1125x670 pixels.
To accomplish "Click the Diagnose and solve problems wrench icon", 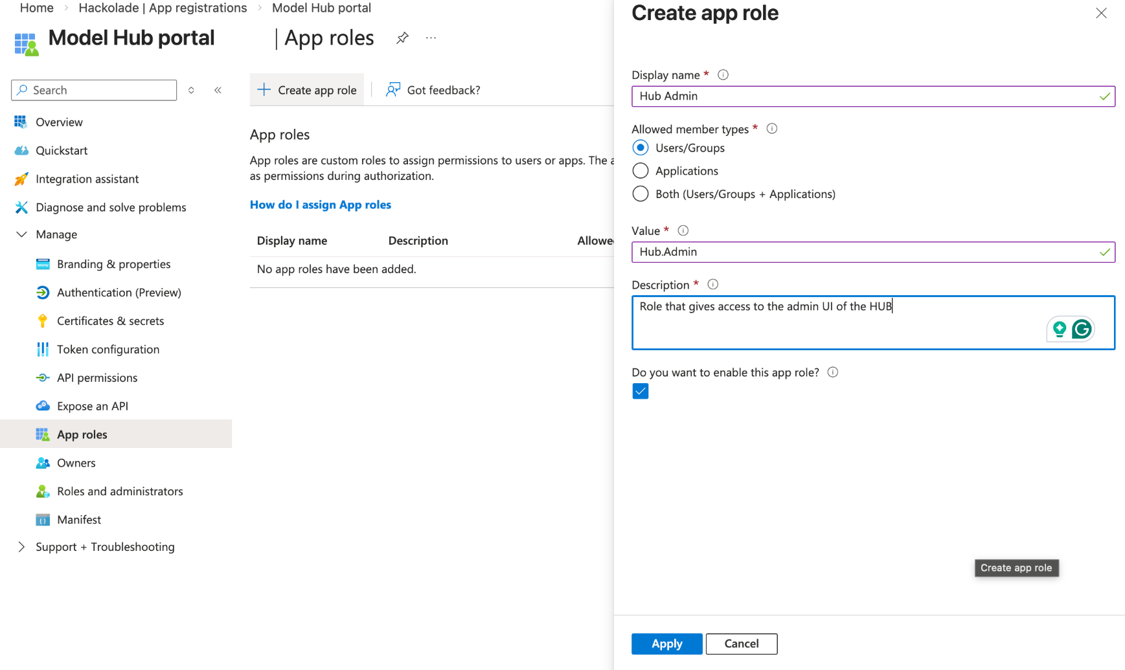I will coord(21,207).
